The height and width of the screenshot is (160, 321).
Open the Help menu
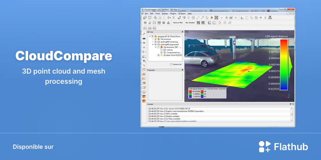190,13
